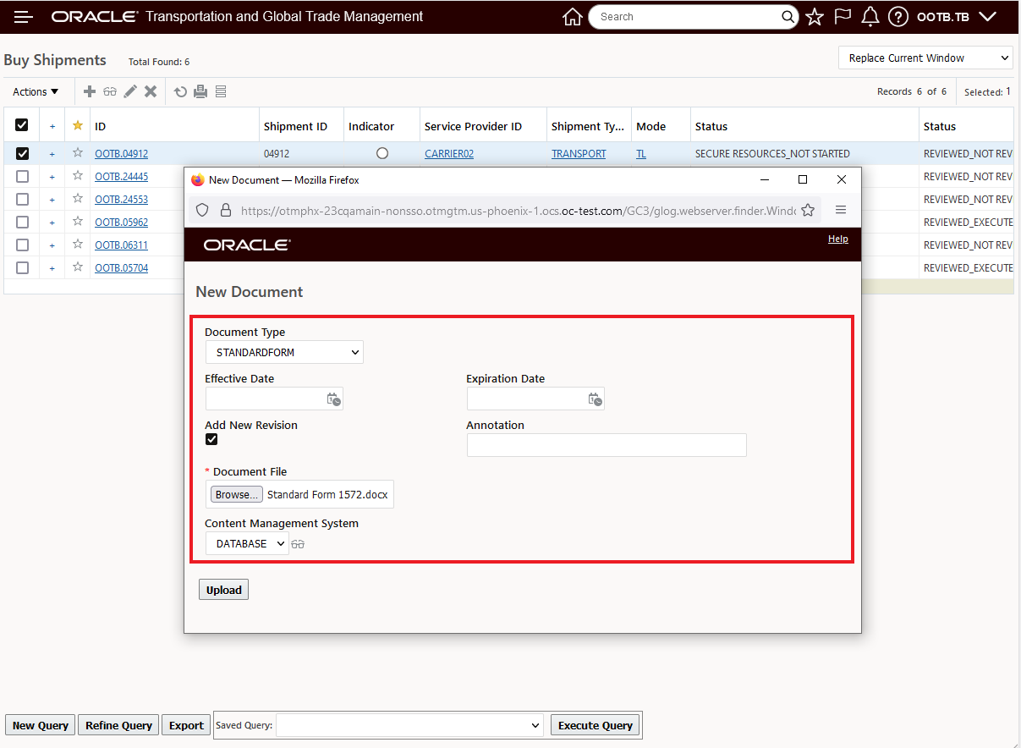
Task: Click the glasses icon beside the DATABASE dropdown
Action: pyautogui.click(x=298, y=544)
